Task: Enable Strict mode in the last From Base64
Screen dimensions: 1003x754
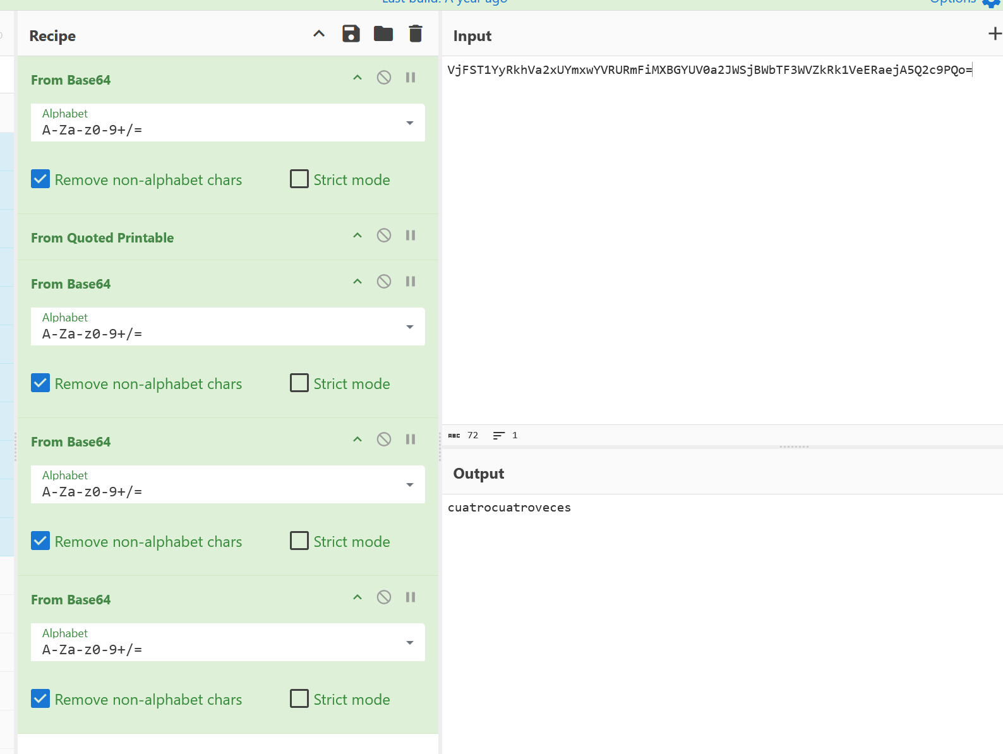Action: coord(299,699)
